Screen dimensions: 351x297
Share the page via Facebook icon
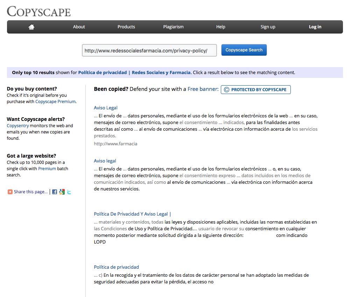tap(54, 192)
